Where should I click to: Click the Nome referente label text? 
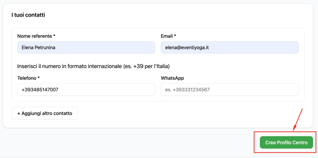point(34,36)
